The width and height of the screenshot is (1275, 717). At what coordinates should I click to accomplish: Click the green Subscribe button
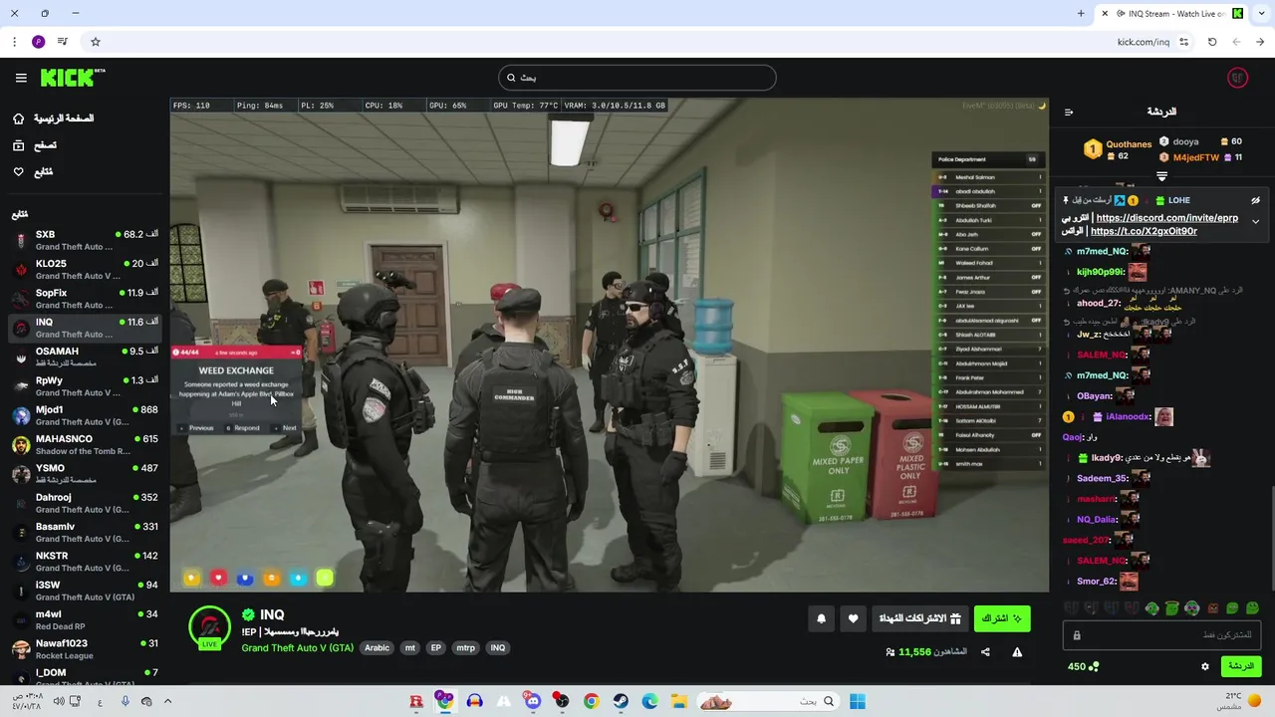1002,618
